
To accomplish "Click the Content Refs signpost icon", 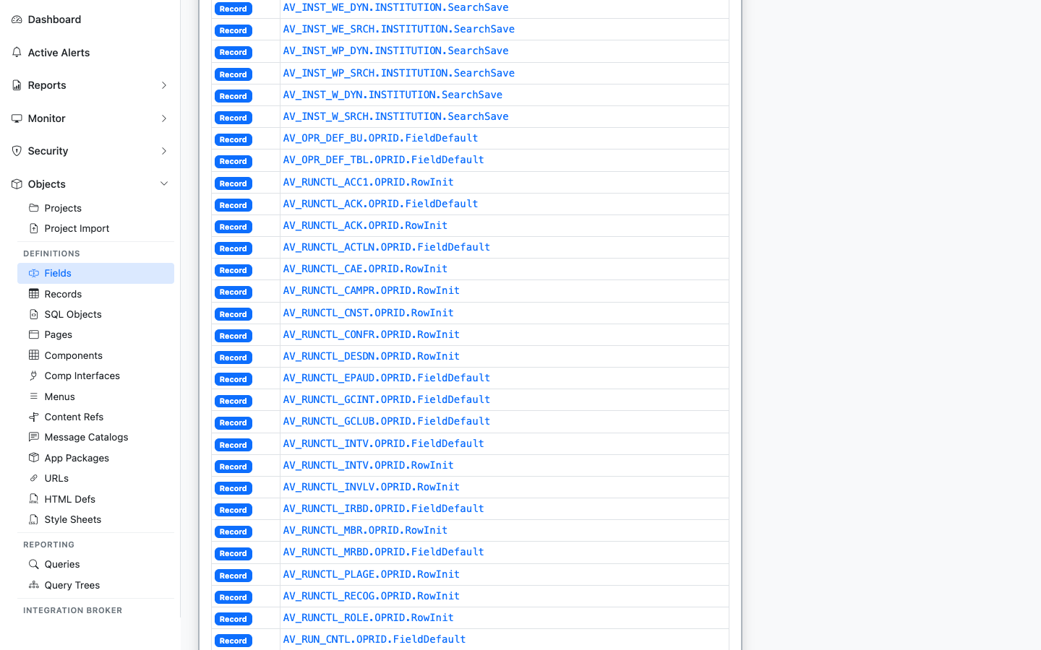I will pyautogui.click(x=34, y=417).
